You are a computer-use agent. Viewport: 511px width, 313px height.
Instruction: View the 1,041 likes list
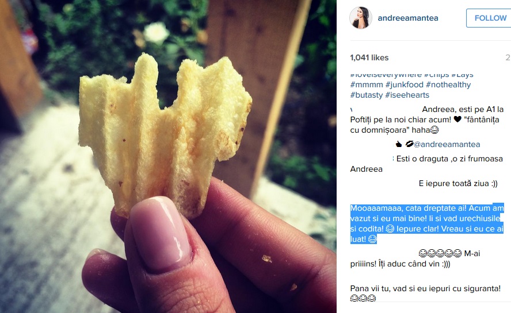point(369,57)
